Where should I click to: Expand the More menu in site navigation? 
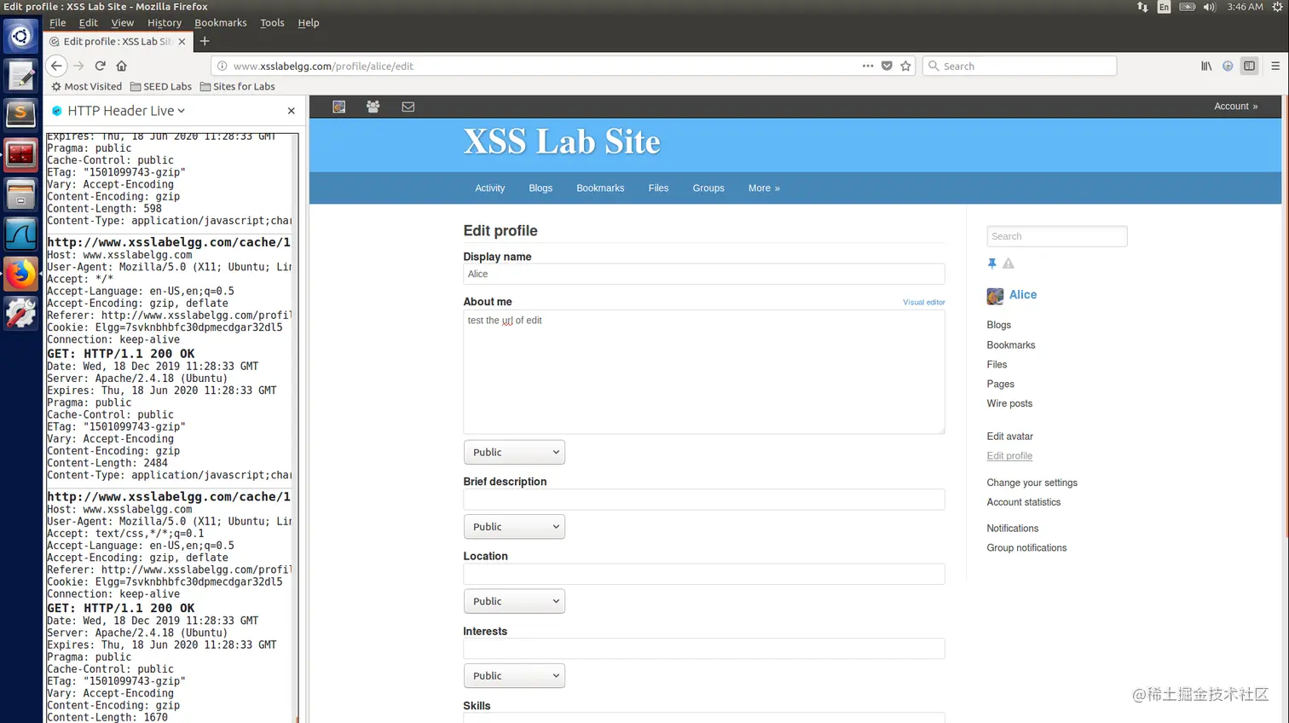coord(764,188)
